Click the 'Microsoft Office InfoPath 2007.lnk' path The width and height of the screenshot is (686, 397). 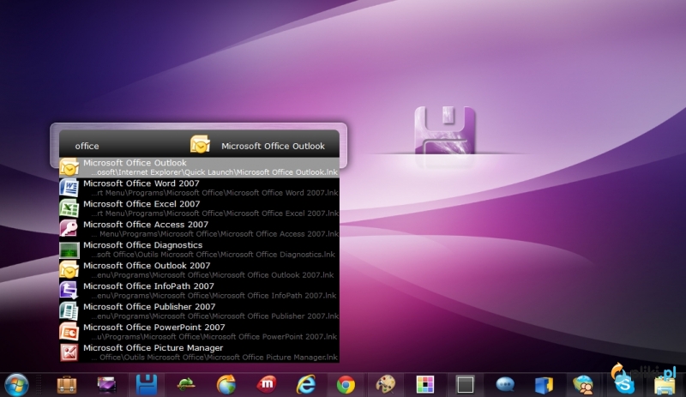pyautogui.click(x=214, y=296)
